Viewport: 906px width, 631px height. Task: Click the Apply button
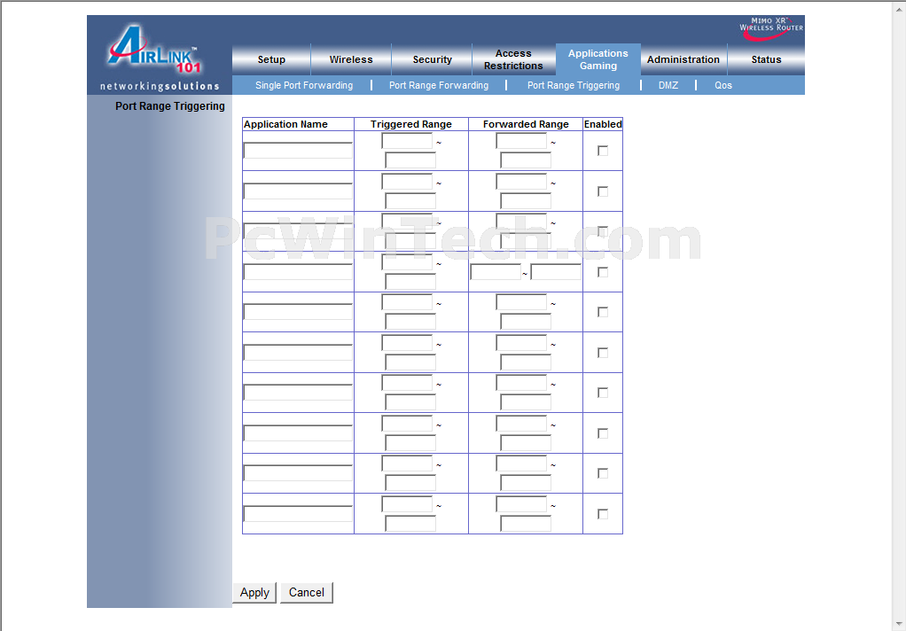254,592
